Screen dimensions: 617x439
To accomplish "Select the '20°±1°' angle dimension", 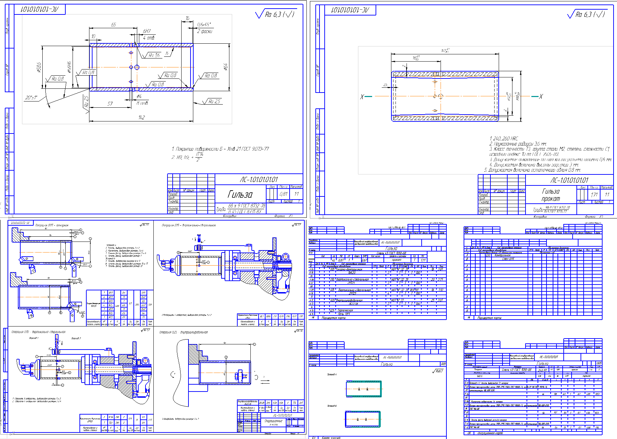I will [x=31, y=98].
